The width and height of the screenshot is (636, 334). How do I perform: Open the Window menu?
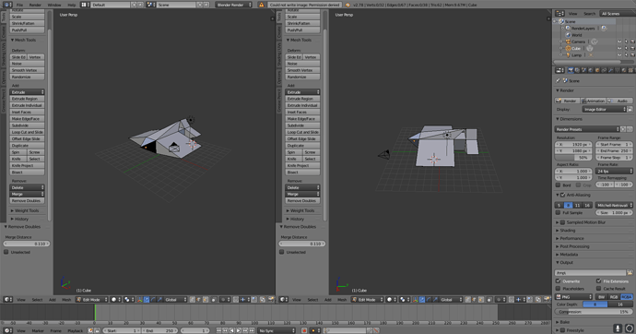(x=54, y=5)
